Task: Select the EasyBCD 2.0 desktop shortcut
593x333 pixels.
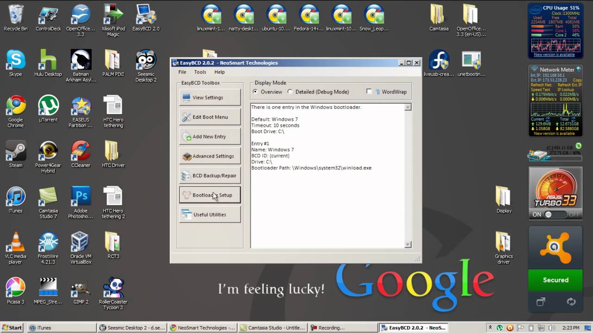Action: (146, 18)
